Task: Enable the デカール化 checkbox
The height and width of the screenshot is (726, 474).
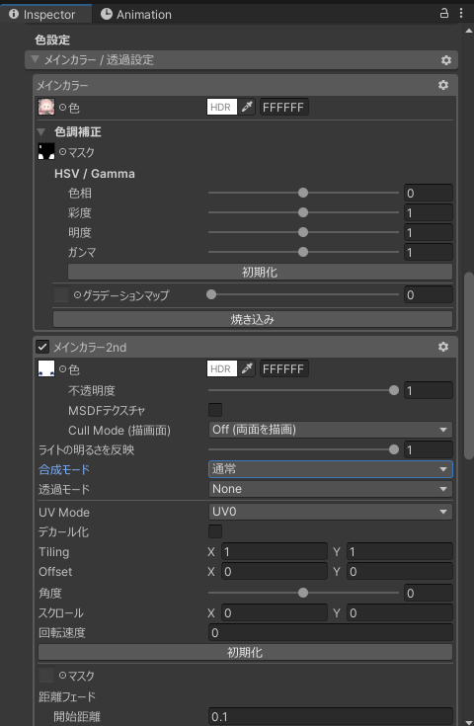Action: tap(215, 531)
